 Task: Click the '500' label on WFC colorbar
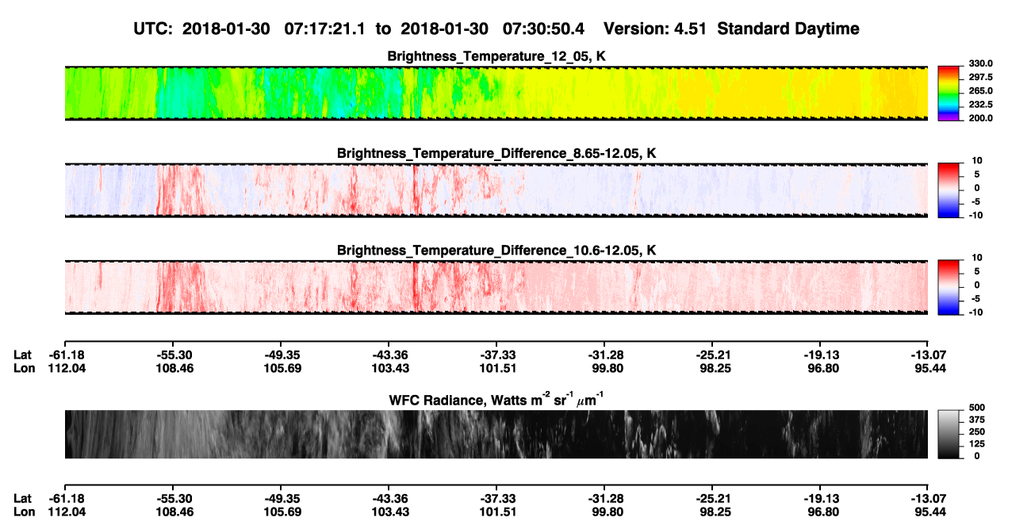pos(976,408)
